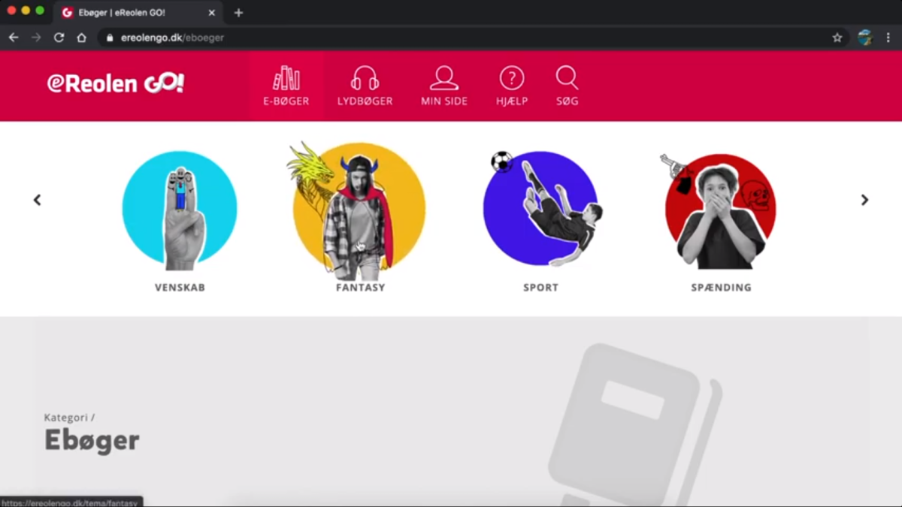
Task: Open a new browser tab with plus
Action: (x=238, y=13)
